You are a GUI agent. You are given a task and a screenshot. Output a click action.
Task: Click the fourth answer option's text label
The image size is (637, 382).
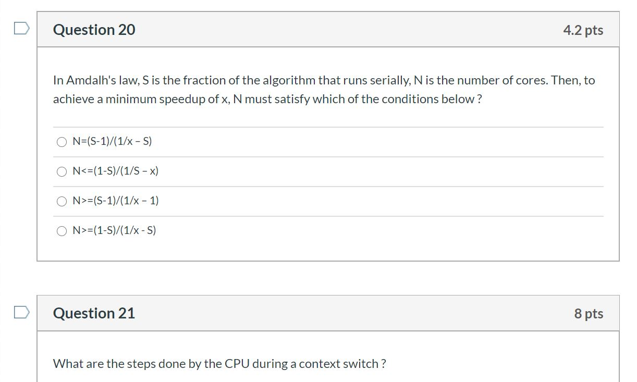coord(115,230)
